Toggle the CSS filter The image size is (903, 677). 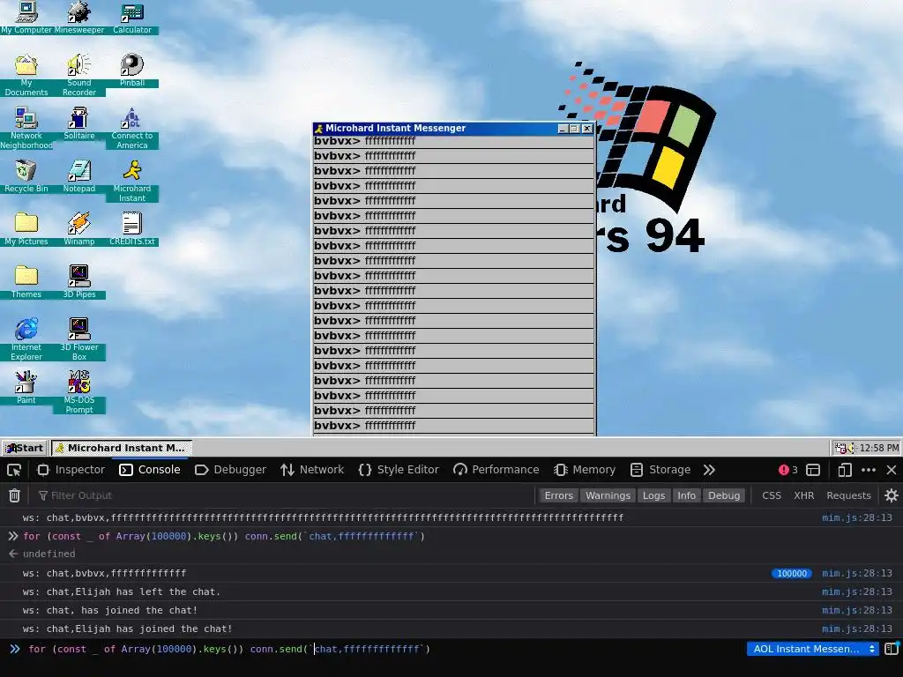pyautogui.click(x=771, y=495)
